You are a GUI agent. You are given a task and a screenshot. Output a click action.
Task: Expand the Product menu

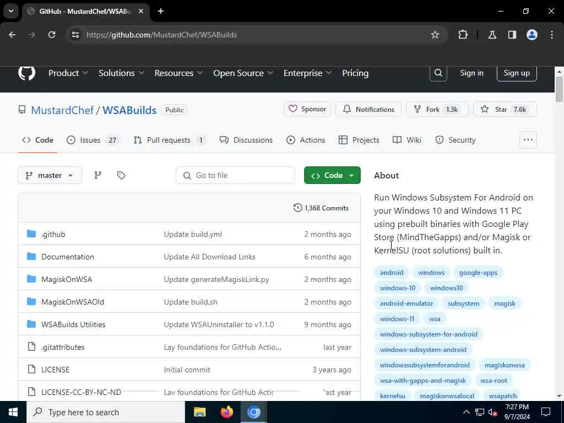pyautogui.click(x=68, y=73)
